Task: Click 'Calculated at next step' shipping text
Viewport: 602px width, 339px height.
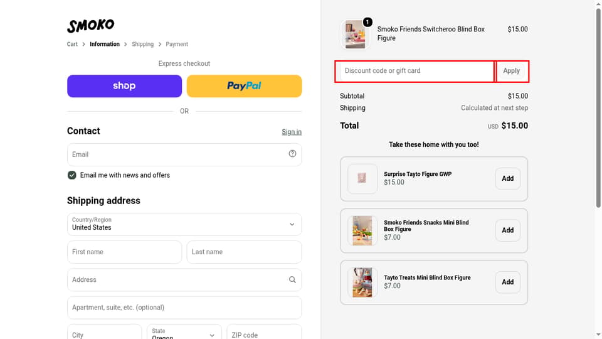Action: tap(495, 108)
